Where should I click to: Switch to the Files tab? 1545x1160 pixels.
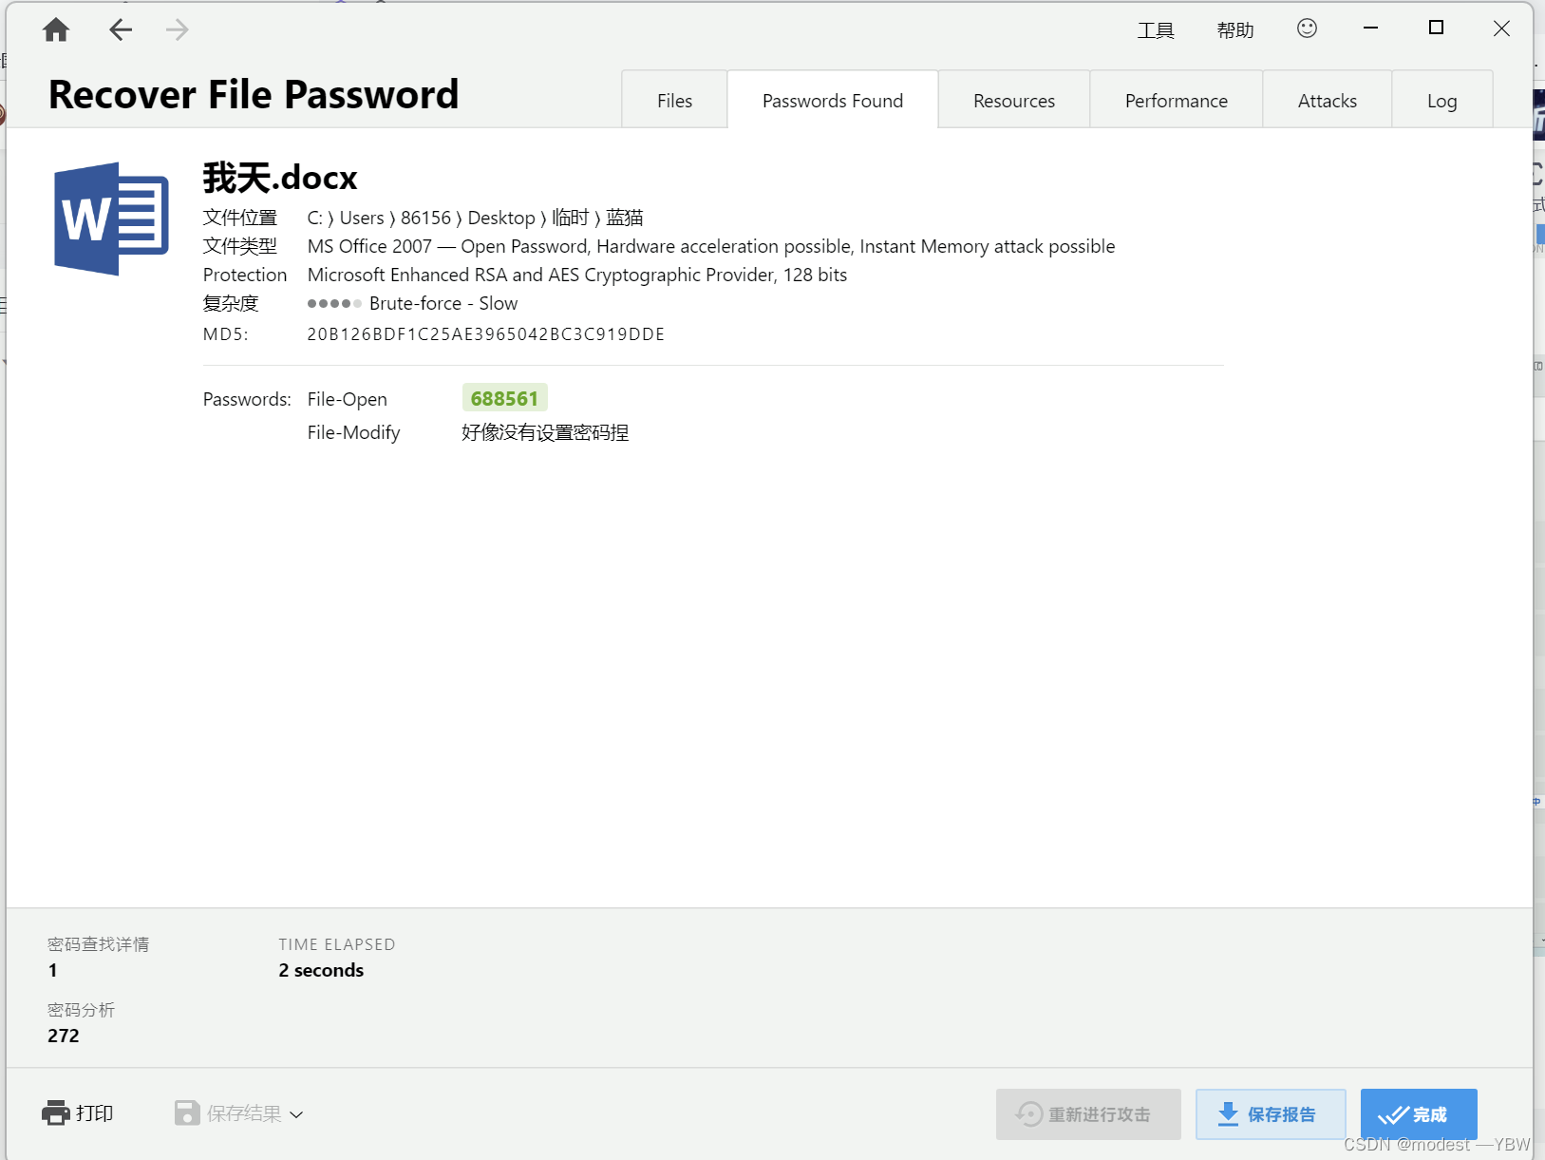click(x=674, y=100)
